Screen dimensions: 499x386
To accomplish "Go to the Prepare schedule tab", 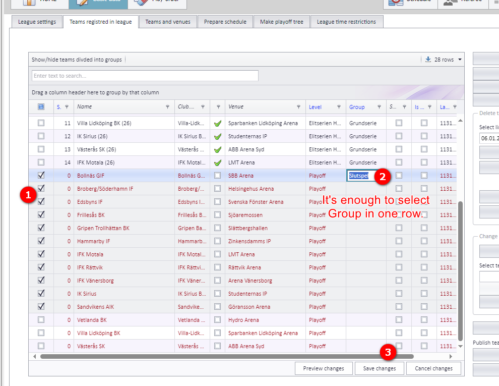I will pos(225,22).
